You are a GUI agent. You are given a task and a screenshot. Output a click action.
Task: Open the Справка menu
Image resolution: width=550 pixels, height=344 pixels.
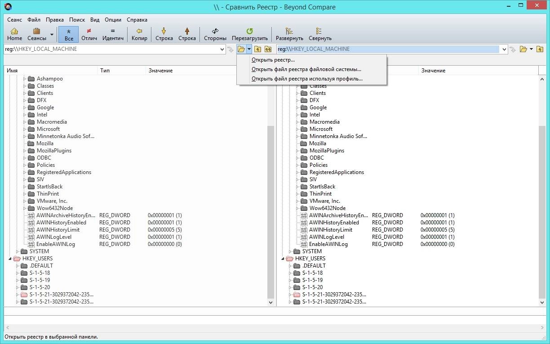(x=137, y=20)
